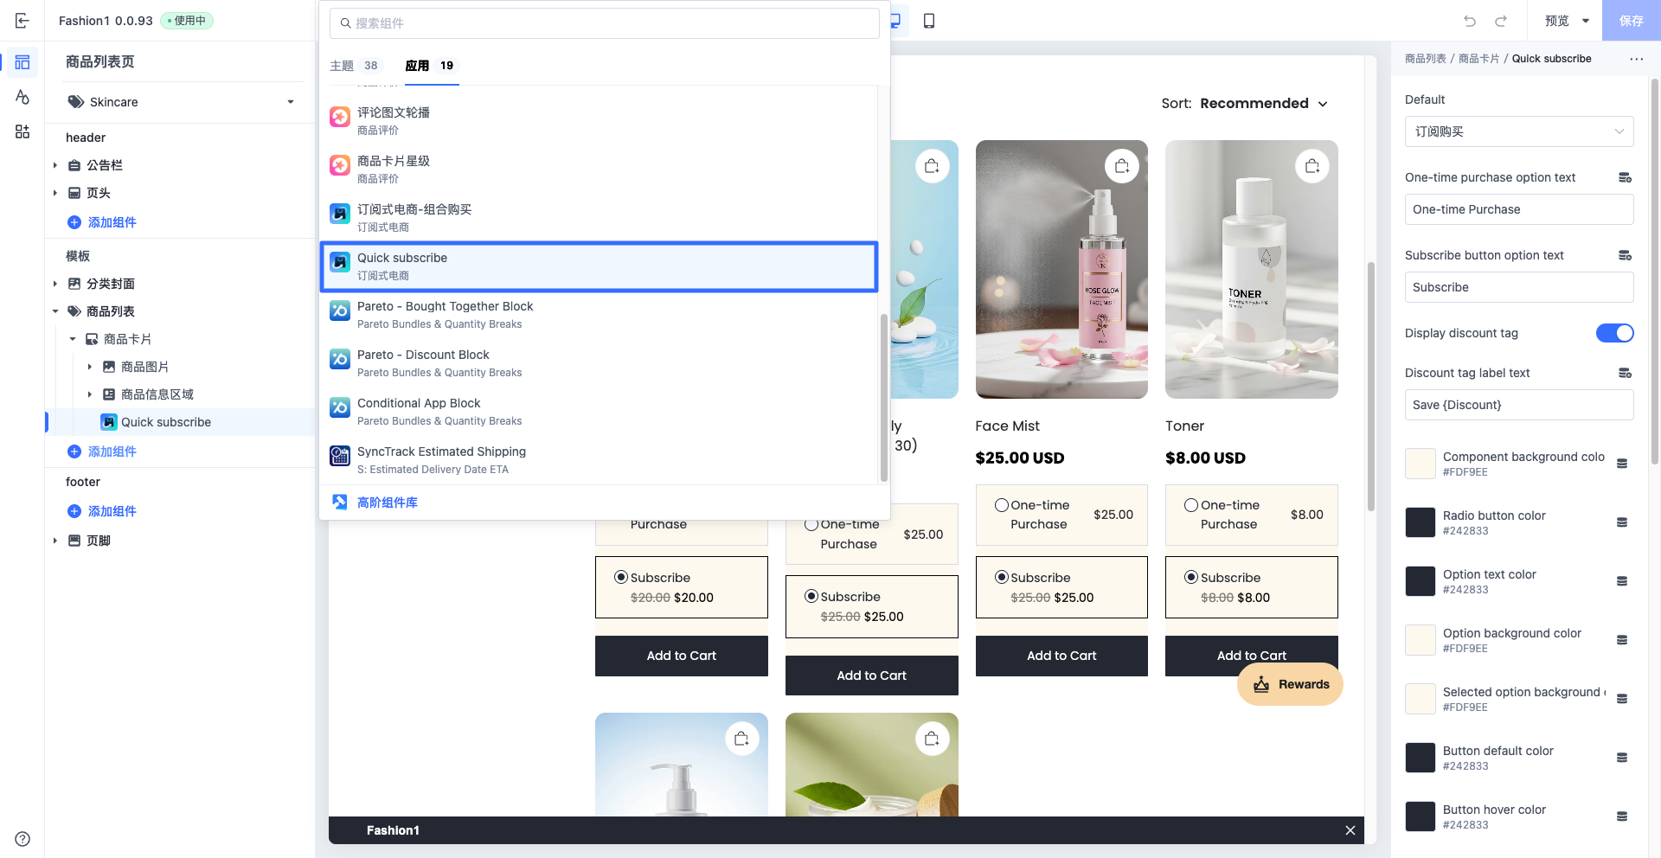Open the breadcrumb more options ellipsis

pos(1636,59)
